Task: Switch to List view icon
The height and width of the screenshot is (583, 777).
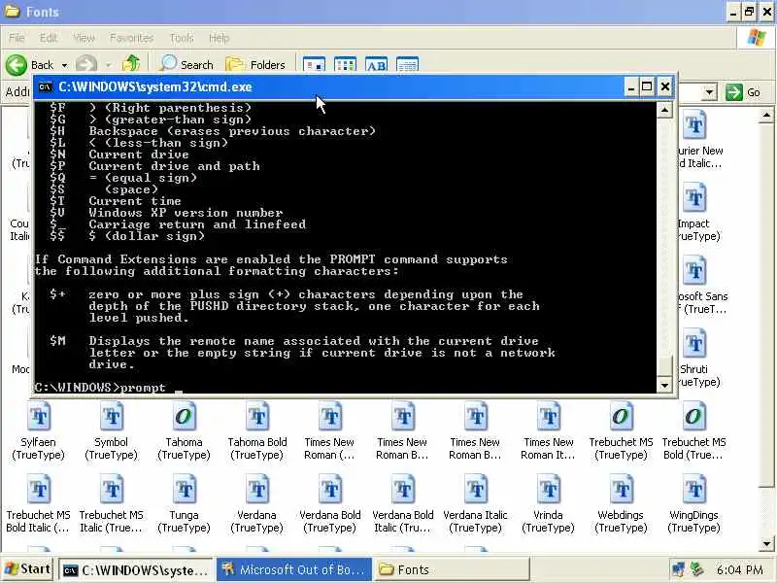Action: (346, 65)
